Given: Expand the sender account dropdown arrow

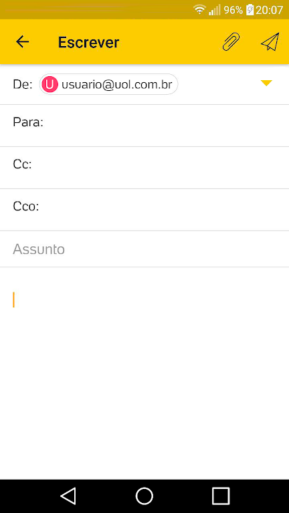Looking at the screenshot, I should [266, 83].
